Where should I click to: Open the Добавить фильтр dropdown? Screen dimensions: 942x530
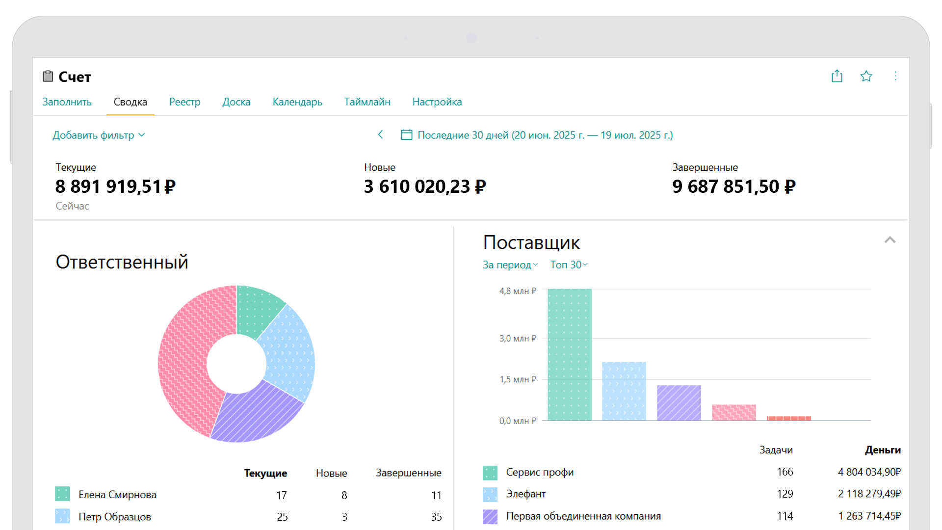tap(99, 135)
